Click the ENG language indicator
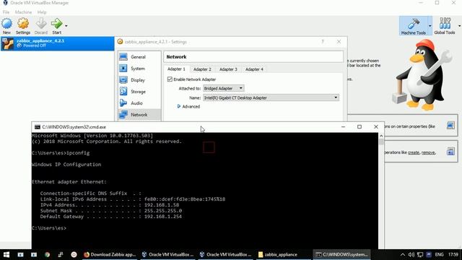The image size is (462, 260). coord(440,254)
